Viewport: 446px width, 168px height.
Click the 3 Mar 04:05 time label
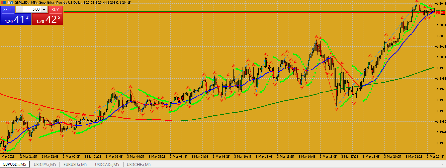136,156
